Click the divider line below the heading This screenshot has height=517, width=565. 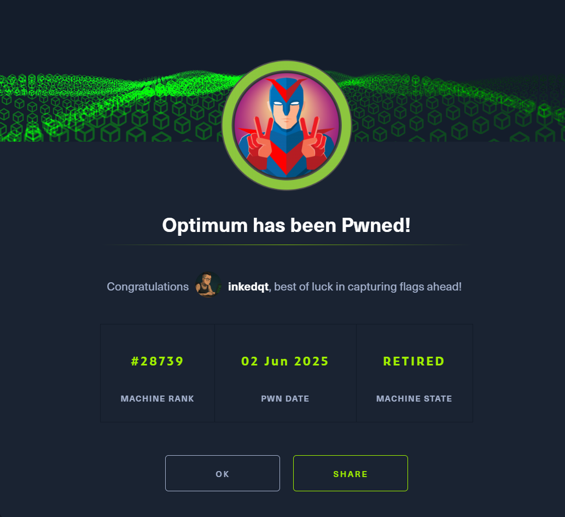[x=286, y=245]
